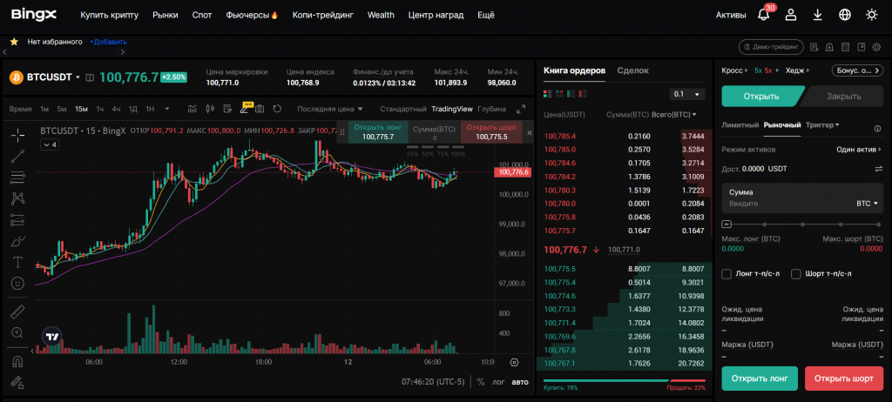Viewport: 892px width, 402px height.
Task: Click the green Открыть лонг button at bottom
Action: pyautogui.click(x=760, y=379)
